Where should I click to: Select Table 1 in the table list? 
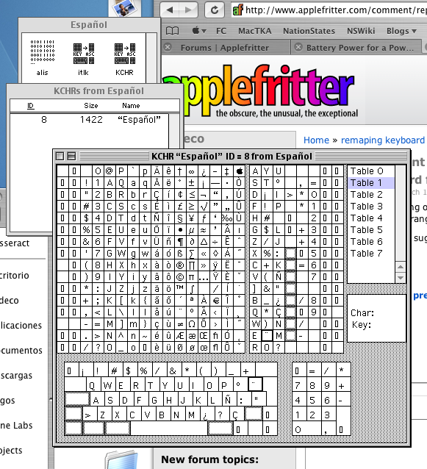tap(371, 183)
